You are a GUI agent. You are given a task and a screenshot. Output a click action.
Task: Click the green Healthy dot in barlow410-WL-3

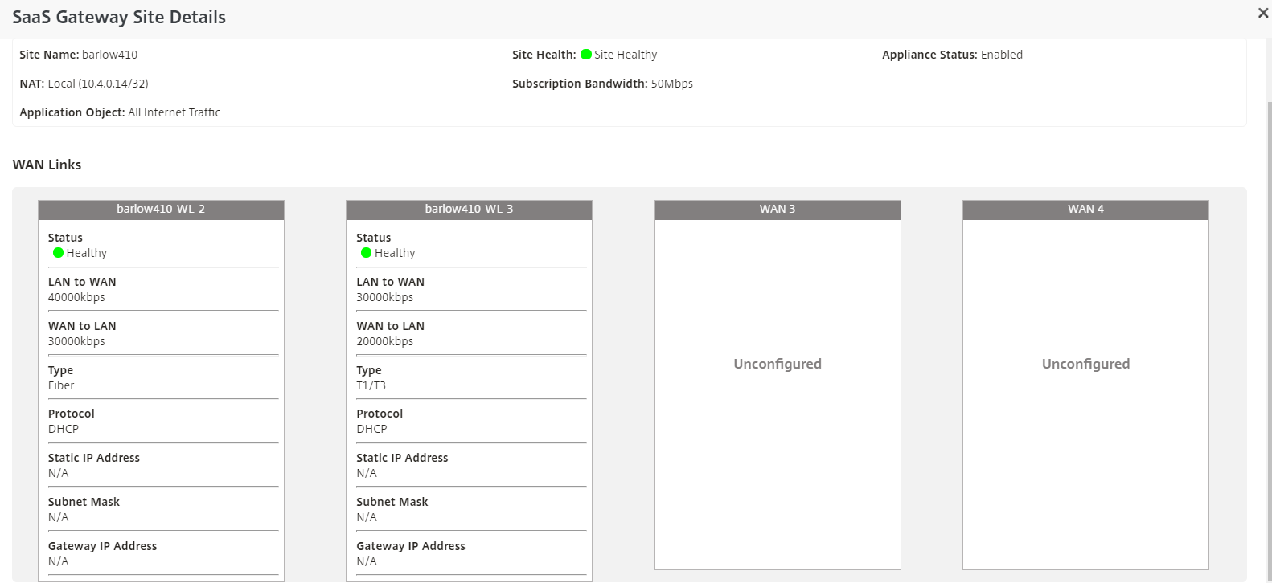pos(367,253)
